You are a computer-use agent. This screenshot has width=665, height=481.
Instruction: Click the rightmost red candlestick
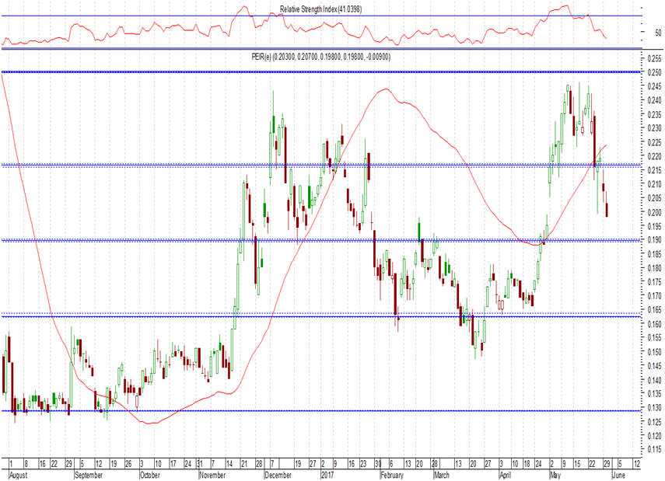pyautogui.click(x=607, y=210)
